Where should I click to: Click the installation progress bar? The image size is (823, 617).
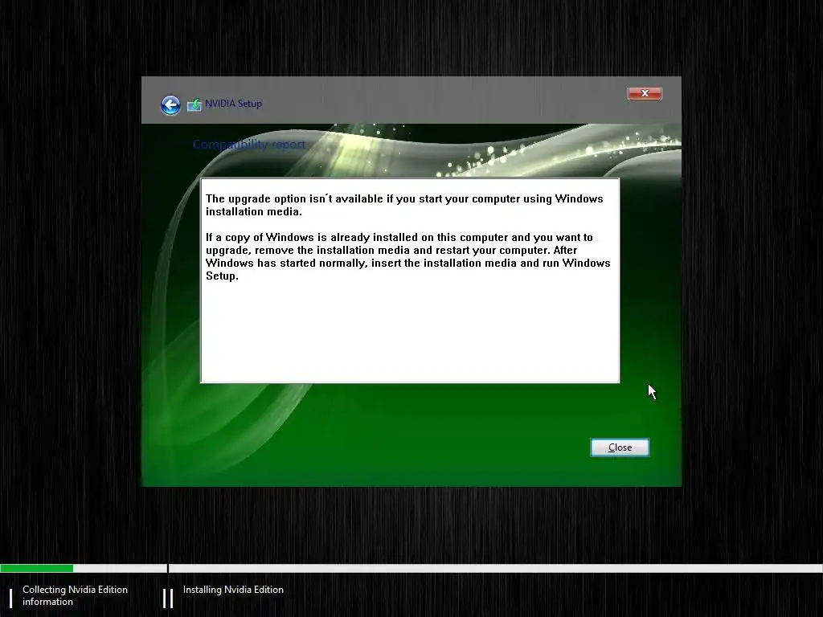point(411,568)
